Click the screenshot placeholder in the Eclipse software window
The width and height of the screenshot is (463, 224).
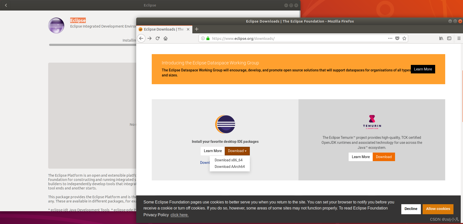(x=92, y=116)
